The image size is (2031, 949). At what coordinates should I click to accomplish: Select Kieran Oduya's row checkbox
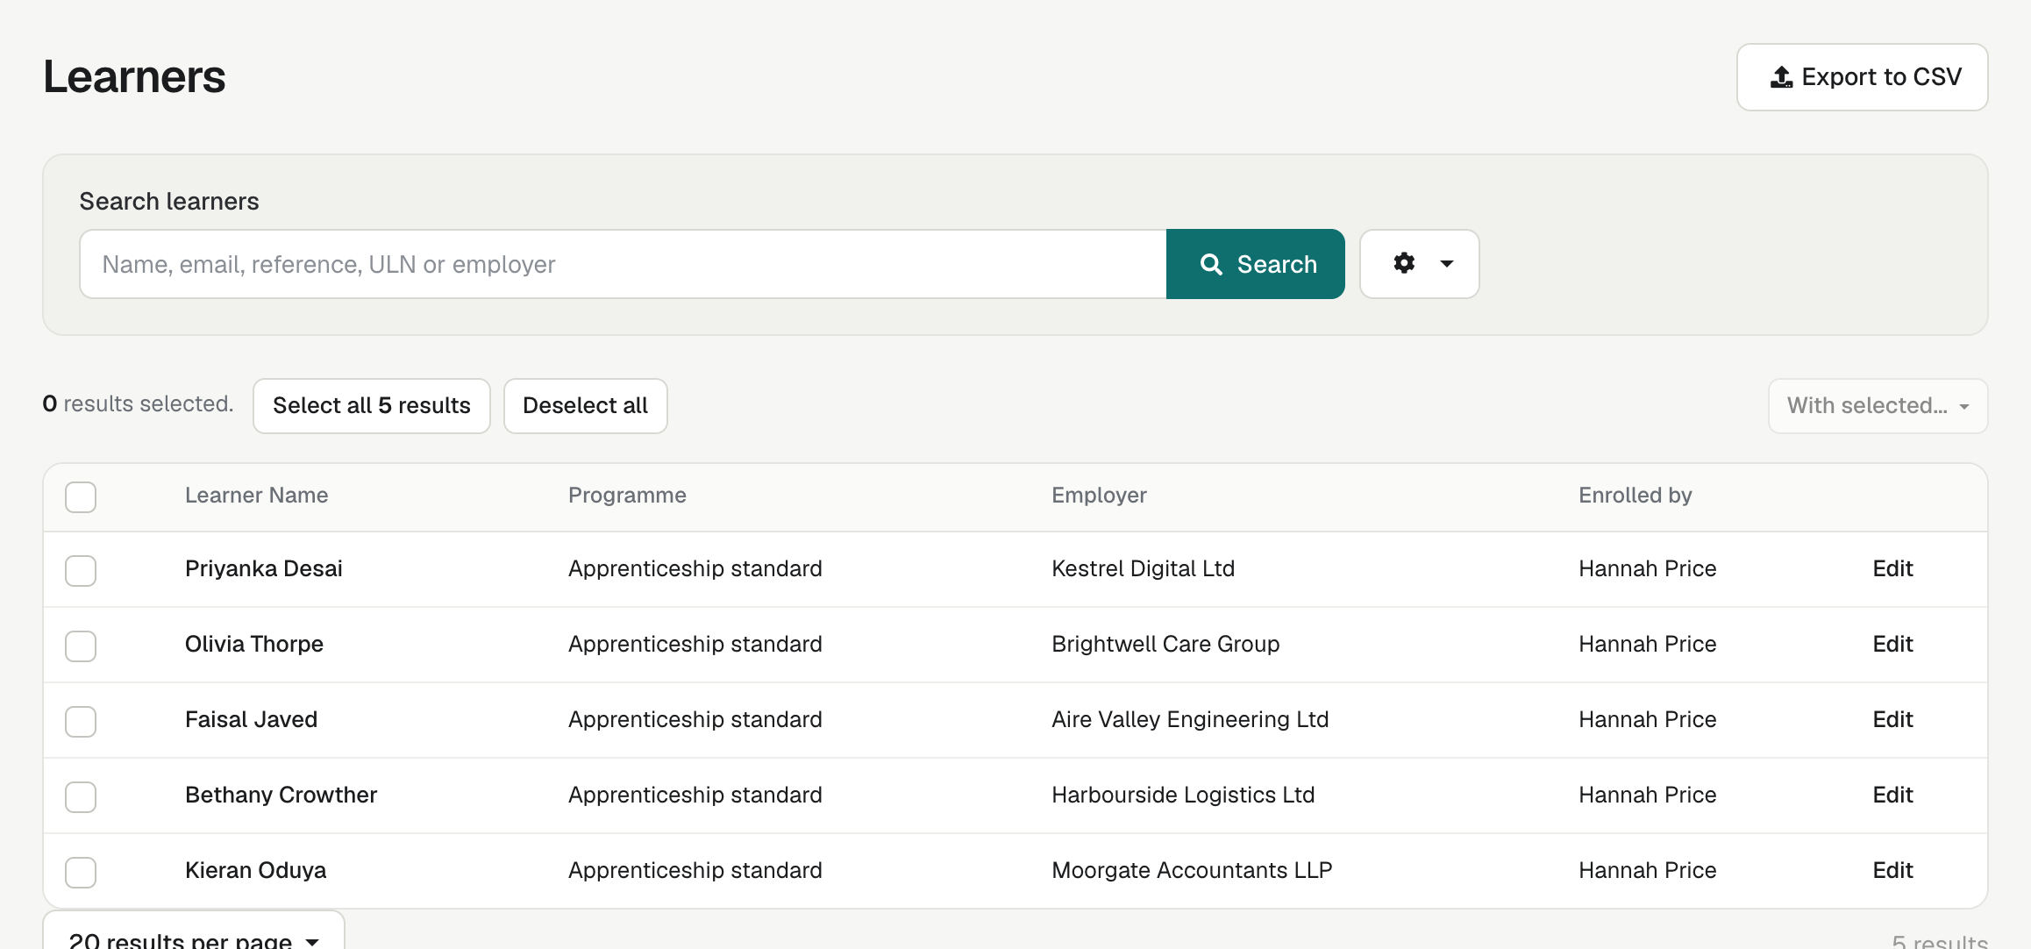coord(81,872)
